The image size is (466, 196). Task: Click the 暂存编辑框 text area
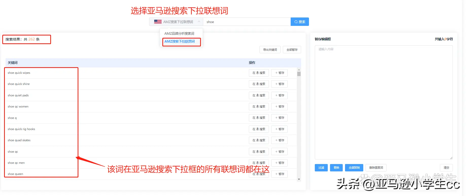(384, 102)
